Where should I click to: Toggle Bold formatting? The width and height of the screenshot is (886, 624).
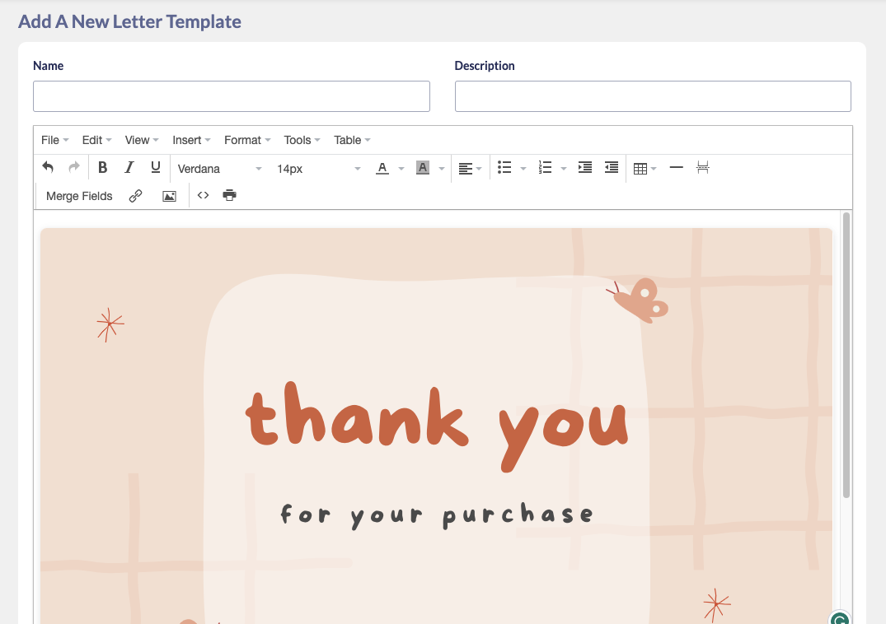102,168
